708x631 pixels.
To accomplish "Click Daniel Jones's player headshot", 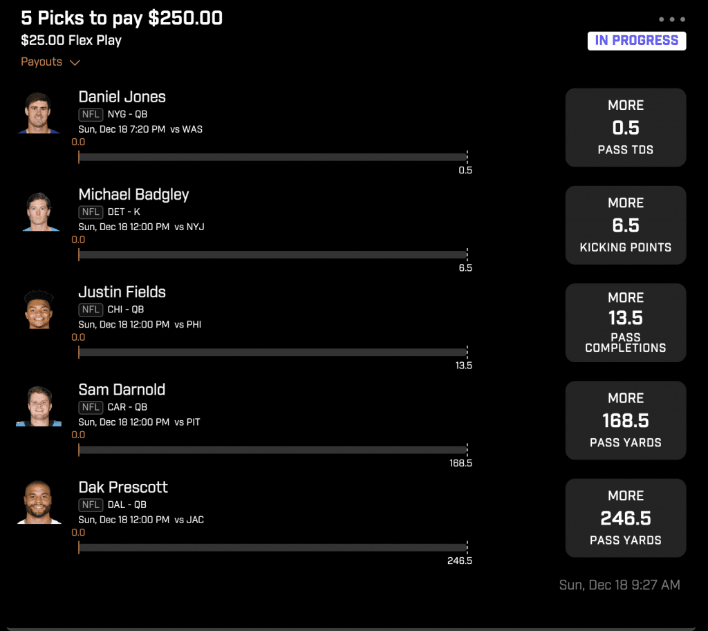I will pos(39,113).
